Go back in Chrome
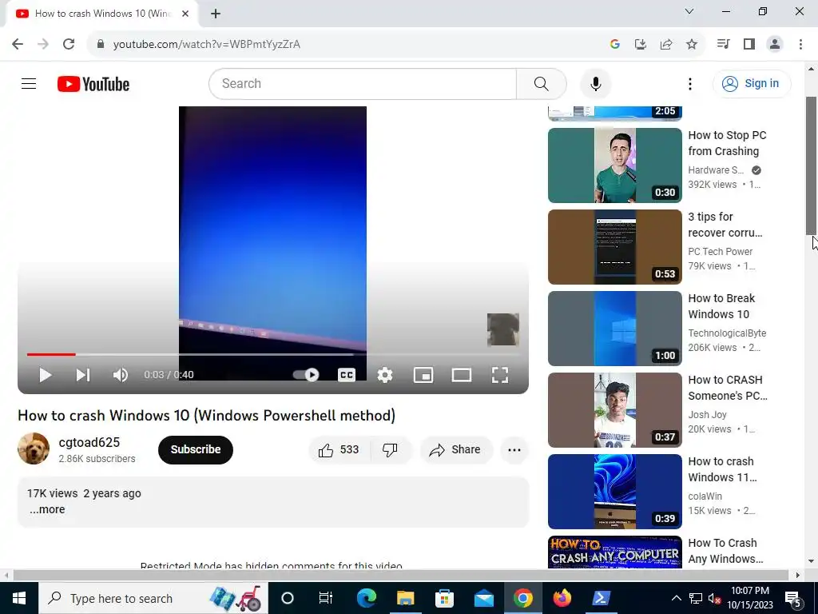This screenshot has width=818, height=614. coord(18,44)
